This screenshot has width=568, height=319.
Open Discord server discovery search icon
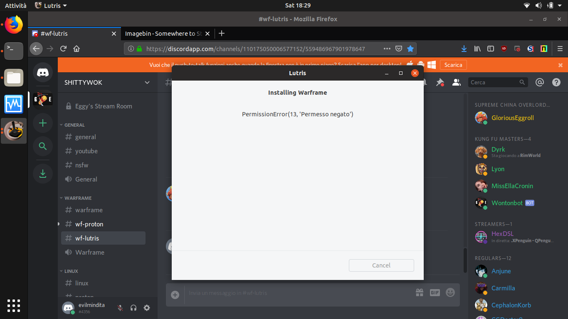43,146
